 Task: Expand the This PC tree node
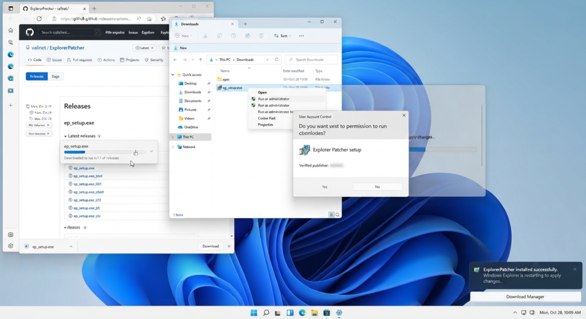pyautogui.click(x=173, y=137)
